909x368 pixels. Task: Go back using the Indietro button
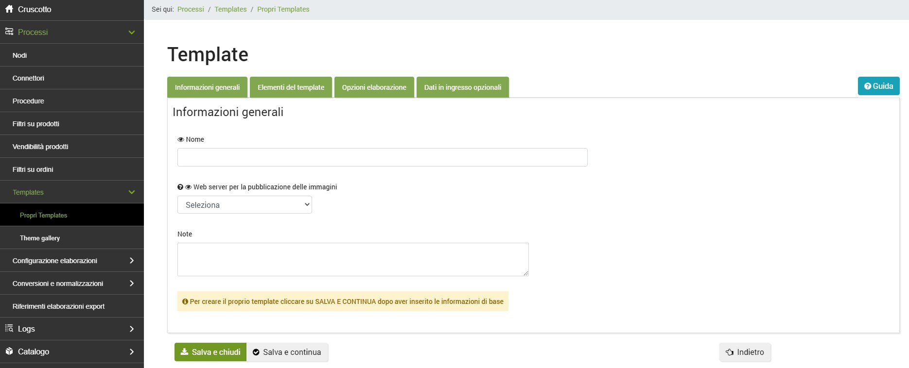coord(745,352)
